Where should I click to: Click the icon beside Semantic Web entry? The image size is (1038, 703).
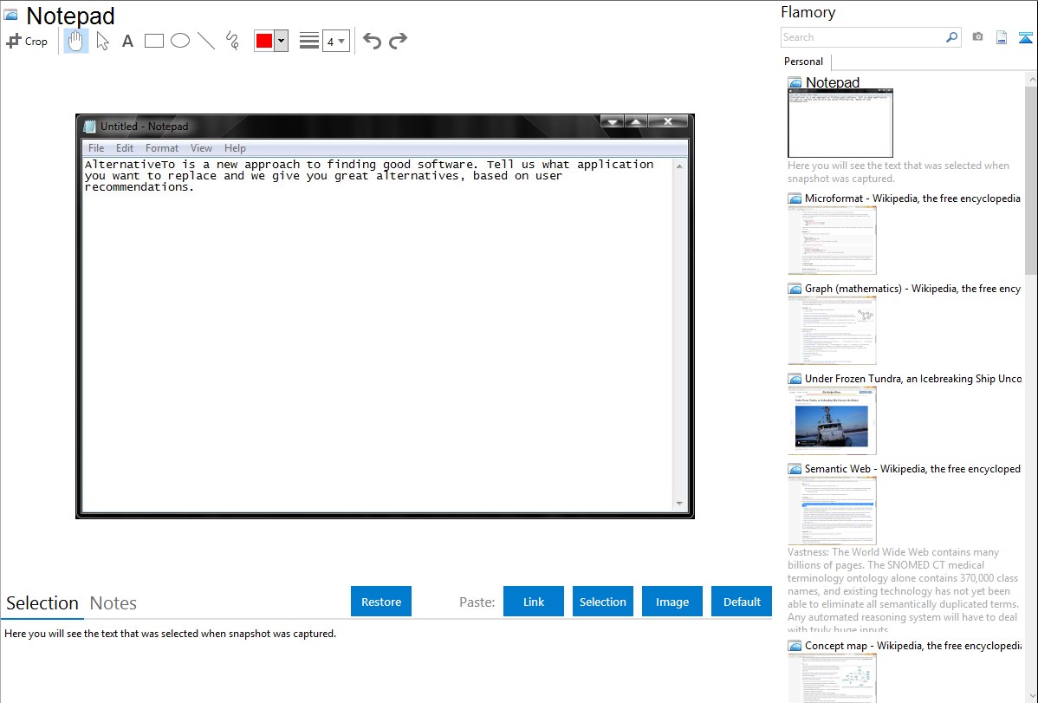pos(795,468)
